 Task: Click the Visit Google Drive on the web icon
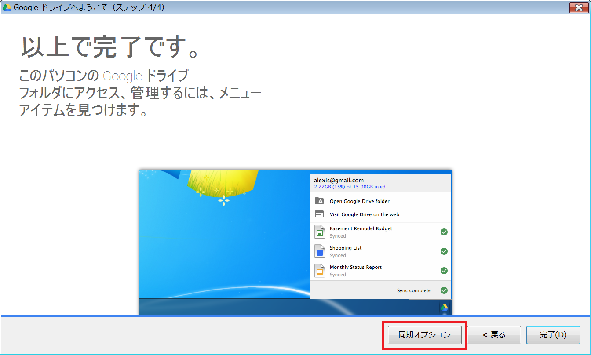point(319,214)
